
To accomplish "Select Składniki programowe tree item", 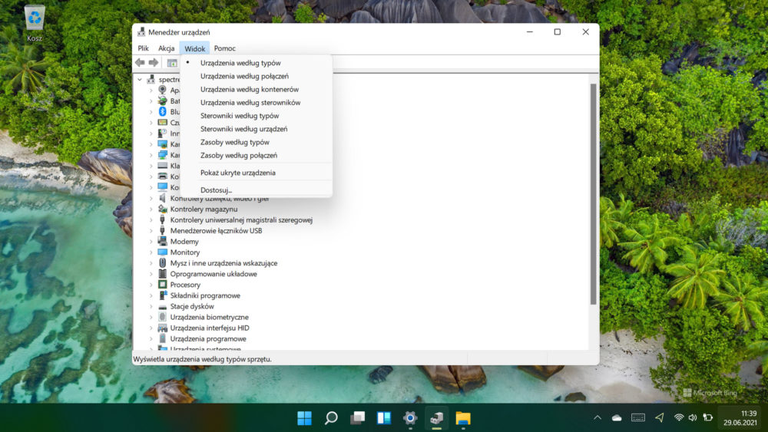I will click(205, 295).
